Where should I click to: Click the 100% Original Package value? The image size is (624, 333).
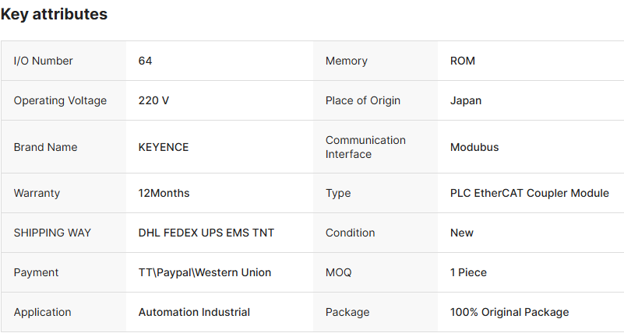click(x=509, y=312)
